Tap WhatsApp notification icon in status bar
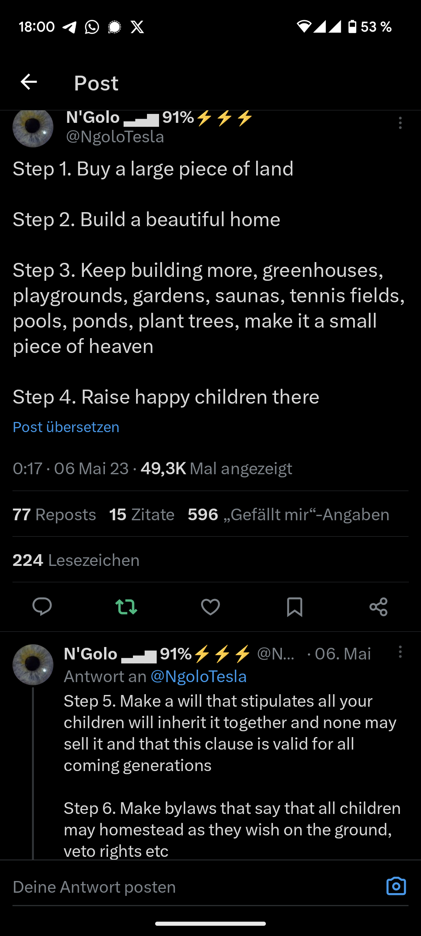421x936 pixels. pos(92,27)
